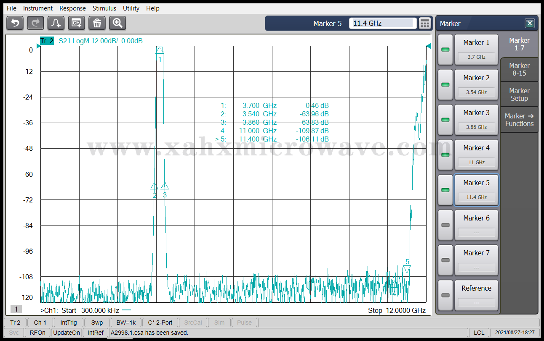This screenshot has height=341, width=544.
Task: Toggle Marker 4 on/off indicator
Action: tap(445, 155)
